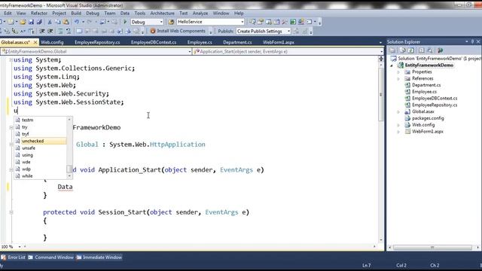Click the split editor icon above scrollbar
Viewport: 482px width, 271px height.
[x=381, y=59]
